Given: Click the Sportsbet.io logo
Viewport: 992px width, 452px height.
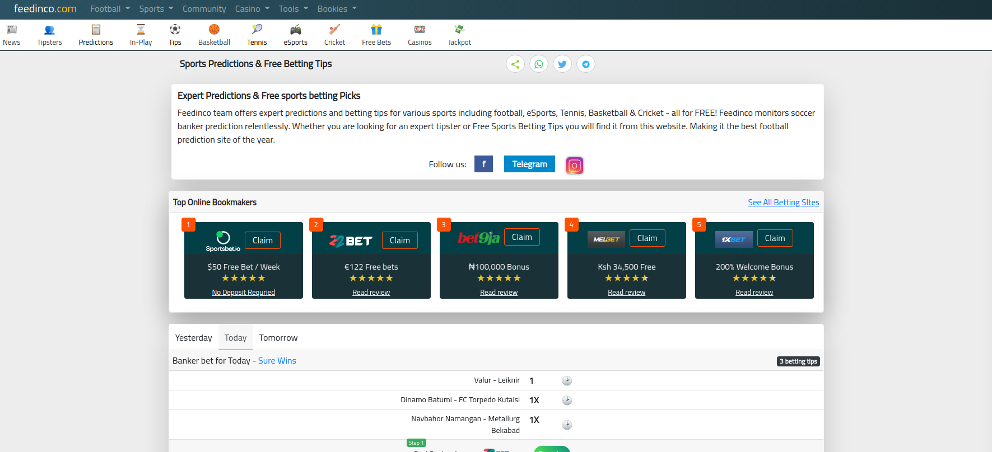Looking at the screenshot, I should [223, 241].
